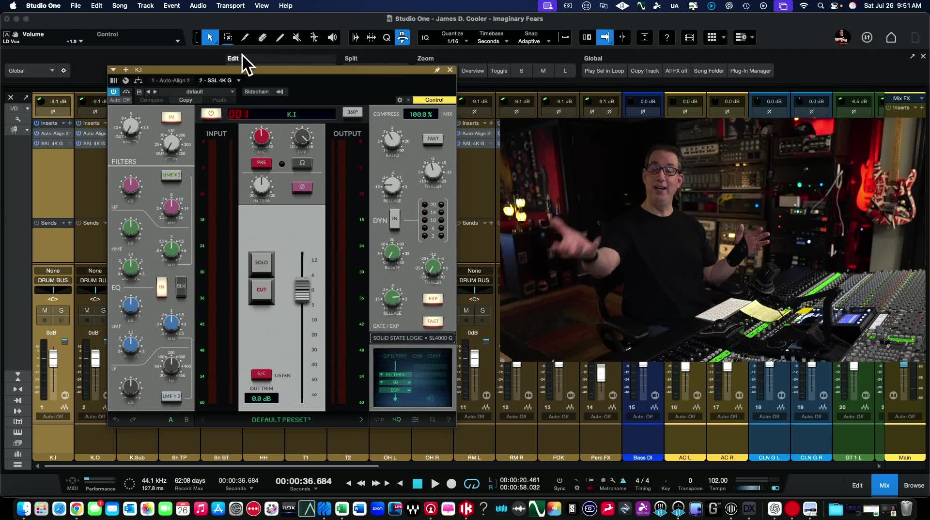930x520 pixels.
Task: Click the Copy Track button
Action: (644, 71)
